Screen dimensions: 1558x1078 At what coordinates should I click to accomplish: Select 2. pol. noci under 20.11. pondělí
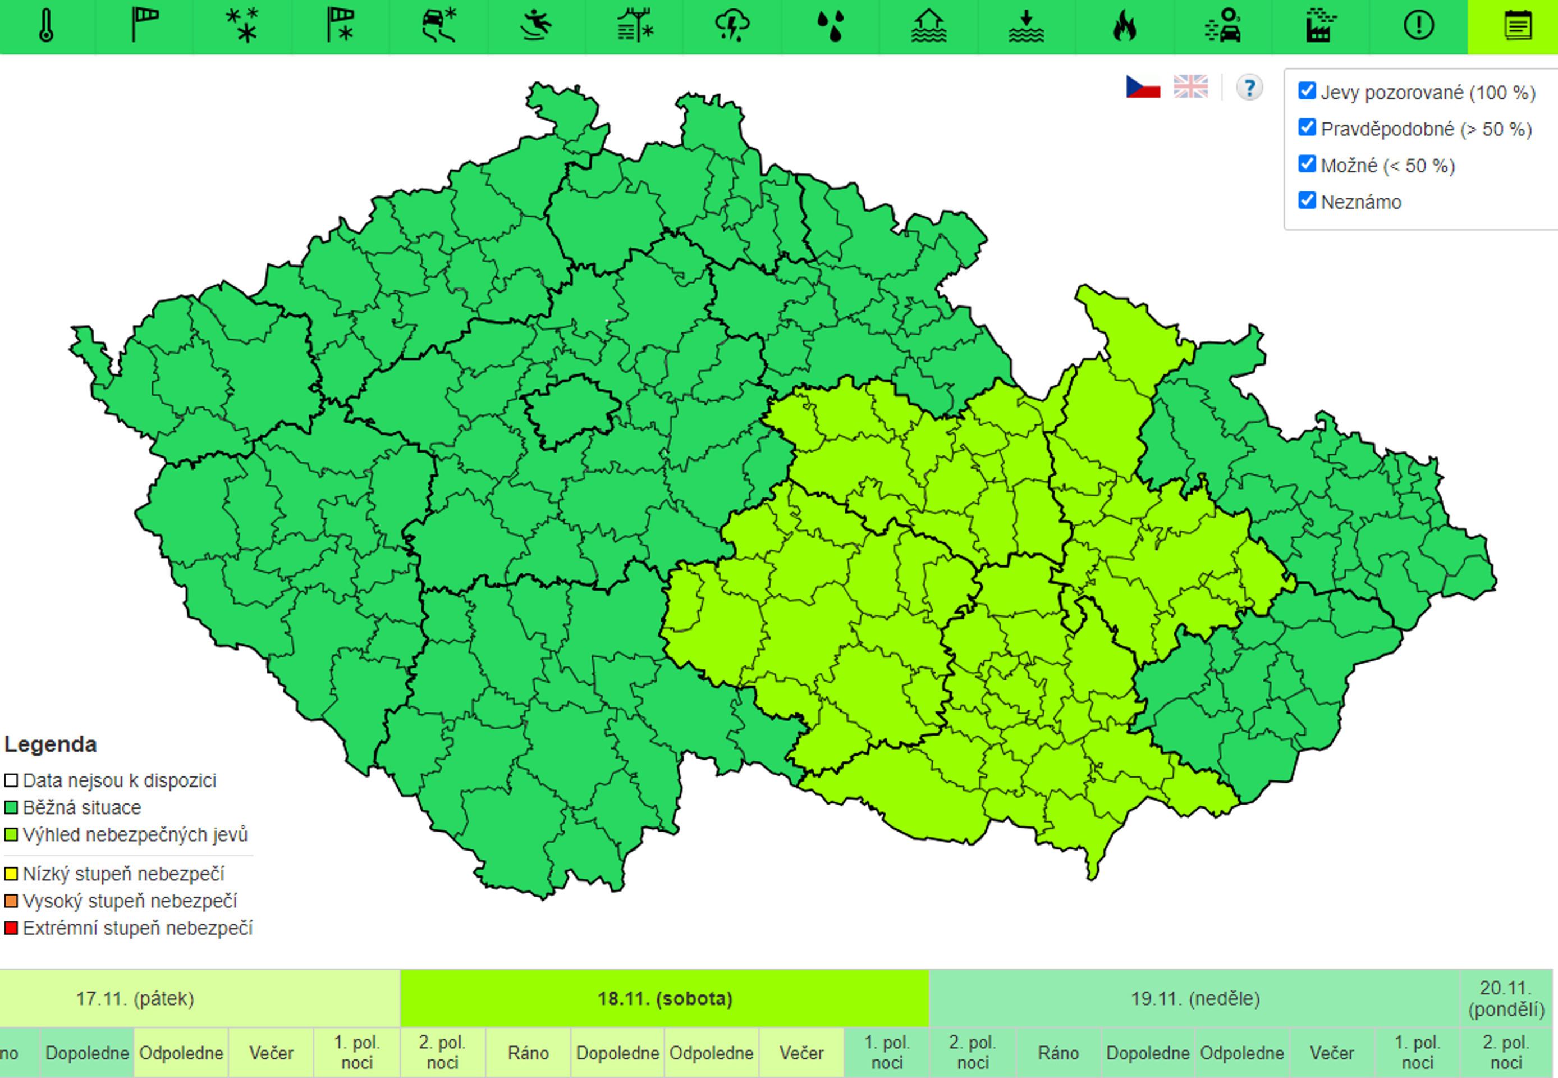tap(1507, 1053)
